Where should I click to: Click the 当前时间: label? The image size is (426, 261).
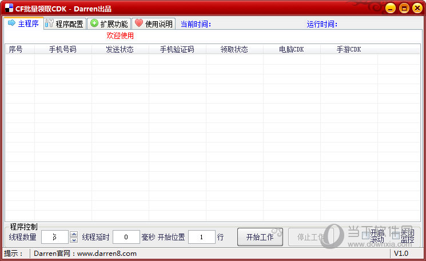(x=196, y=24)
